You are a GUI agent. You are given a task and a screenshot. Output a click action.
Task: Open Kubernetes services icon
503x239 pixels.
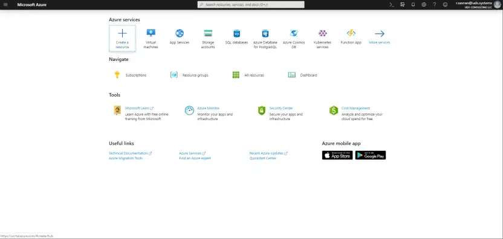(x=322, y=33)
